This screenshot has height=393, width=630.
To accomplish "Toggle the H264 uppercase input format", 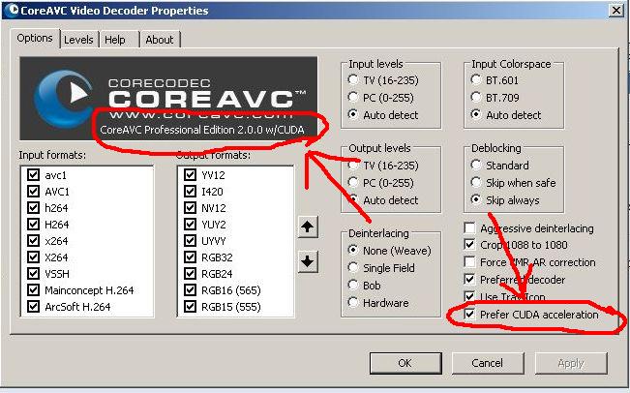I will (33, 225).
